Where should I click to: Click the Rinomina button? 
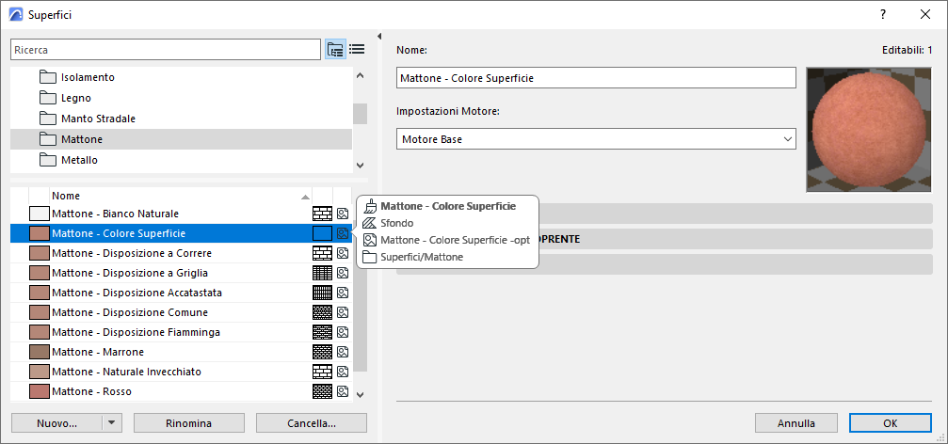point(188,423)
